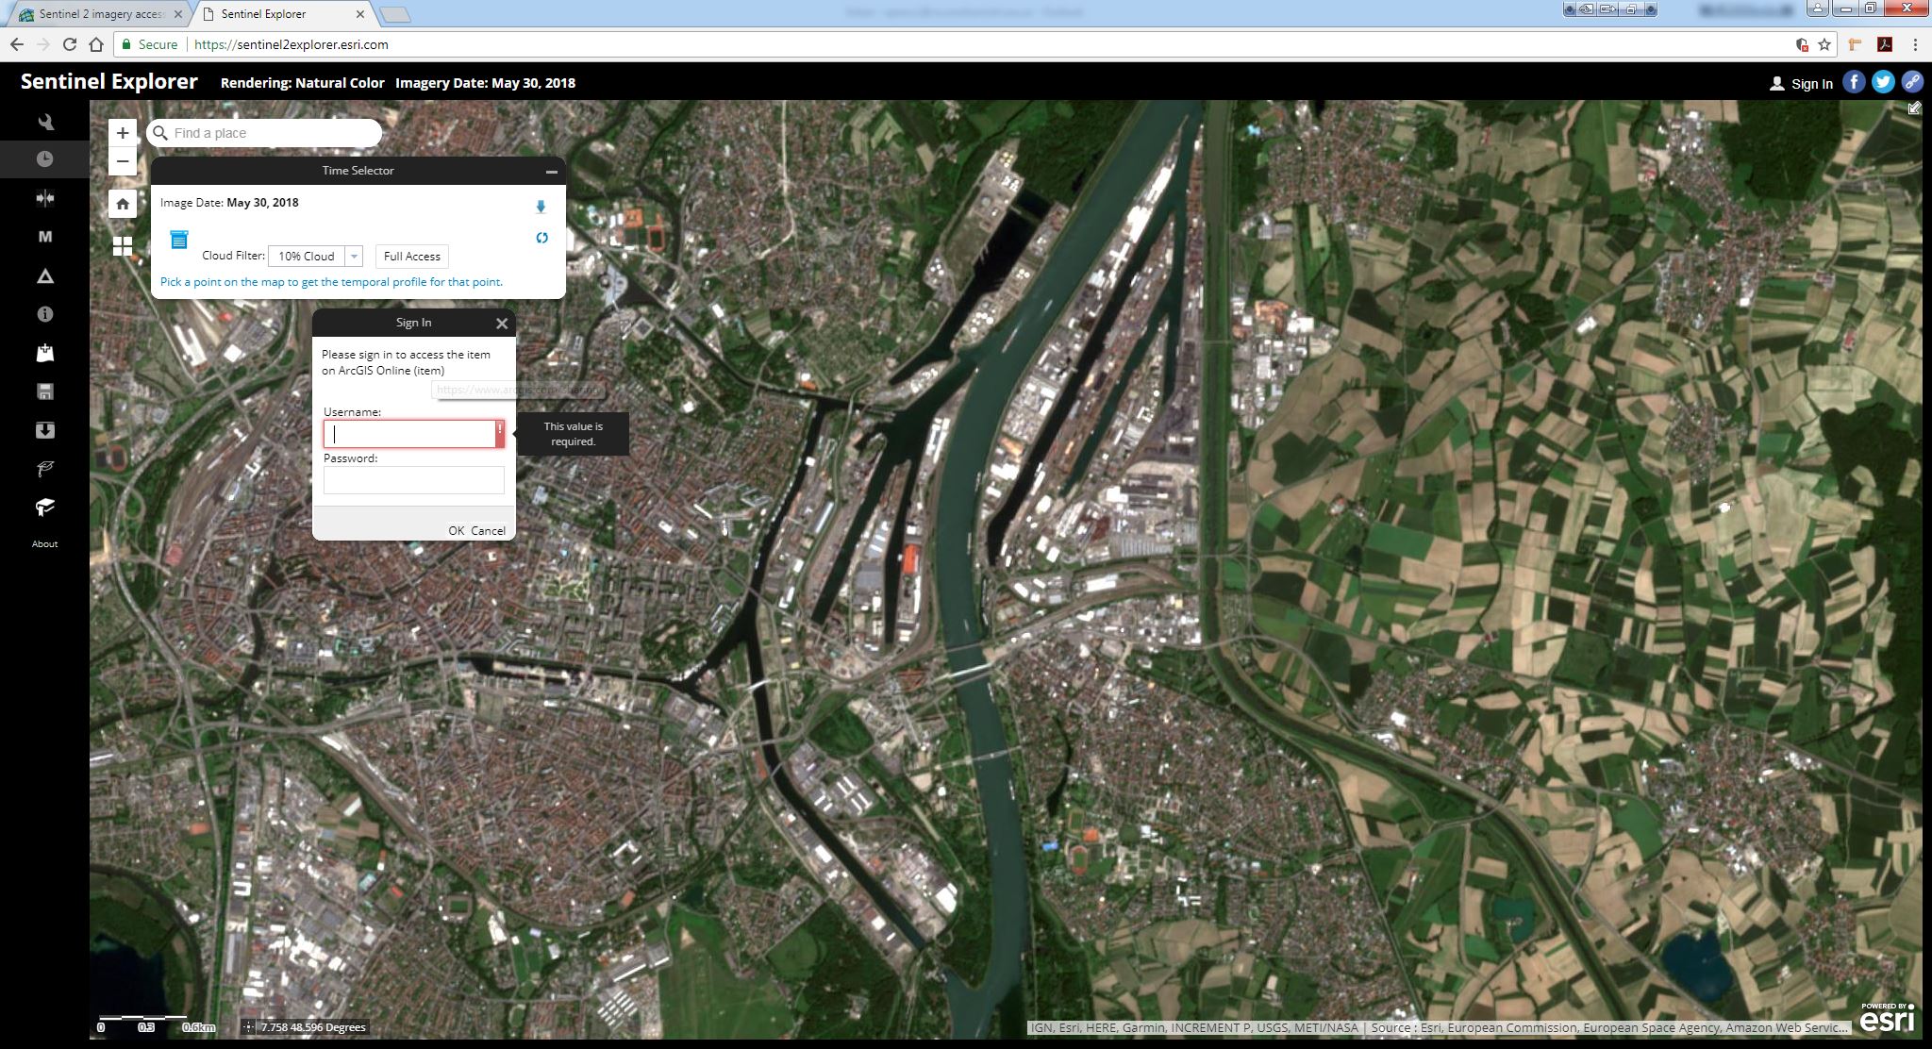
Task: Open the add data map icon
Action: click(44, 353)
